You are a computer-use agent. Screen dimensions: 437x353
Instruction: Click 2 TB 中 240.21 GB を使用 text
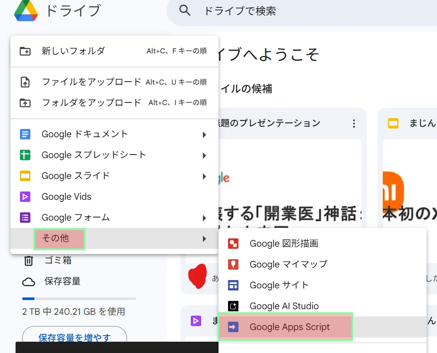[x=74, y=311]
